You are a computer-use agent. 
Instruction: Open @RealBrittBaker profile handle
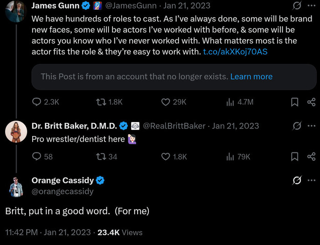[174, 126]
